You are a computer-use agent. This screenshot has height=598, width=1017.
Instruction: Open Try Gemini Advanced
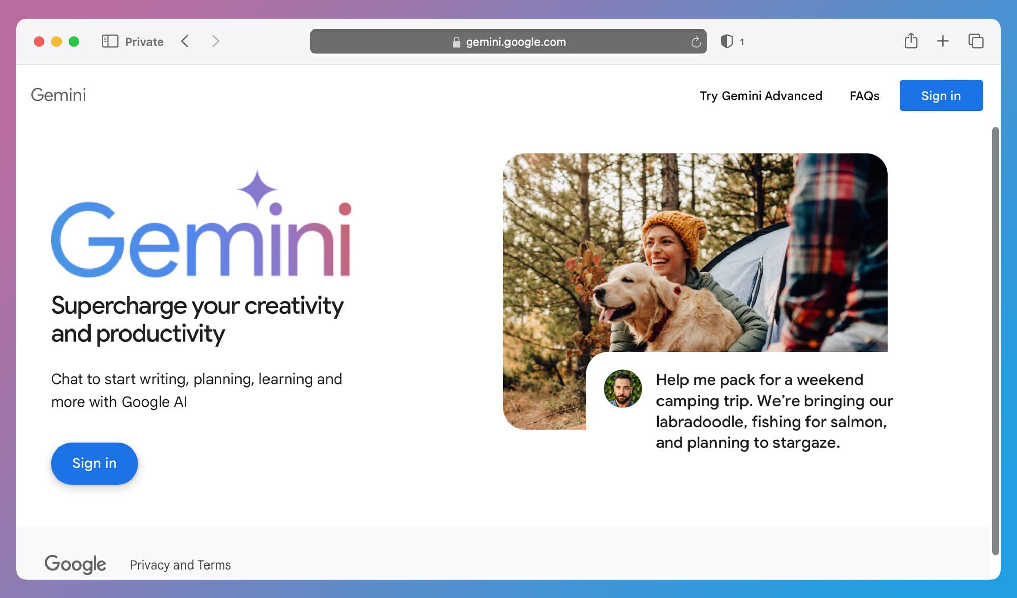tap(761, 96)
